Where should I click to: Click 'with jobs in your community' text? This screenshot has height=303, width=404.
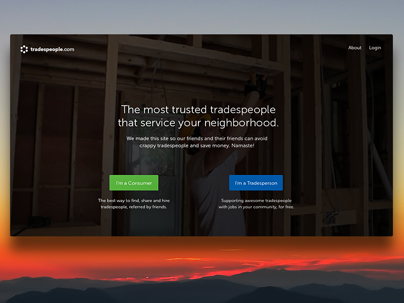[x=256, y=207]
